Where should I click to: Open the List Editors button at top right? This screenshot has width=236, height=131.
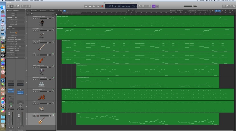(x=224, y=6)
